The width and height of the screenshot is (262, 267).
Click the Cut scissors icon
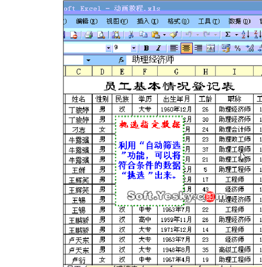click(131, 35)
